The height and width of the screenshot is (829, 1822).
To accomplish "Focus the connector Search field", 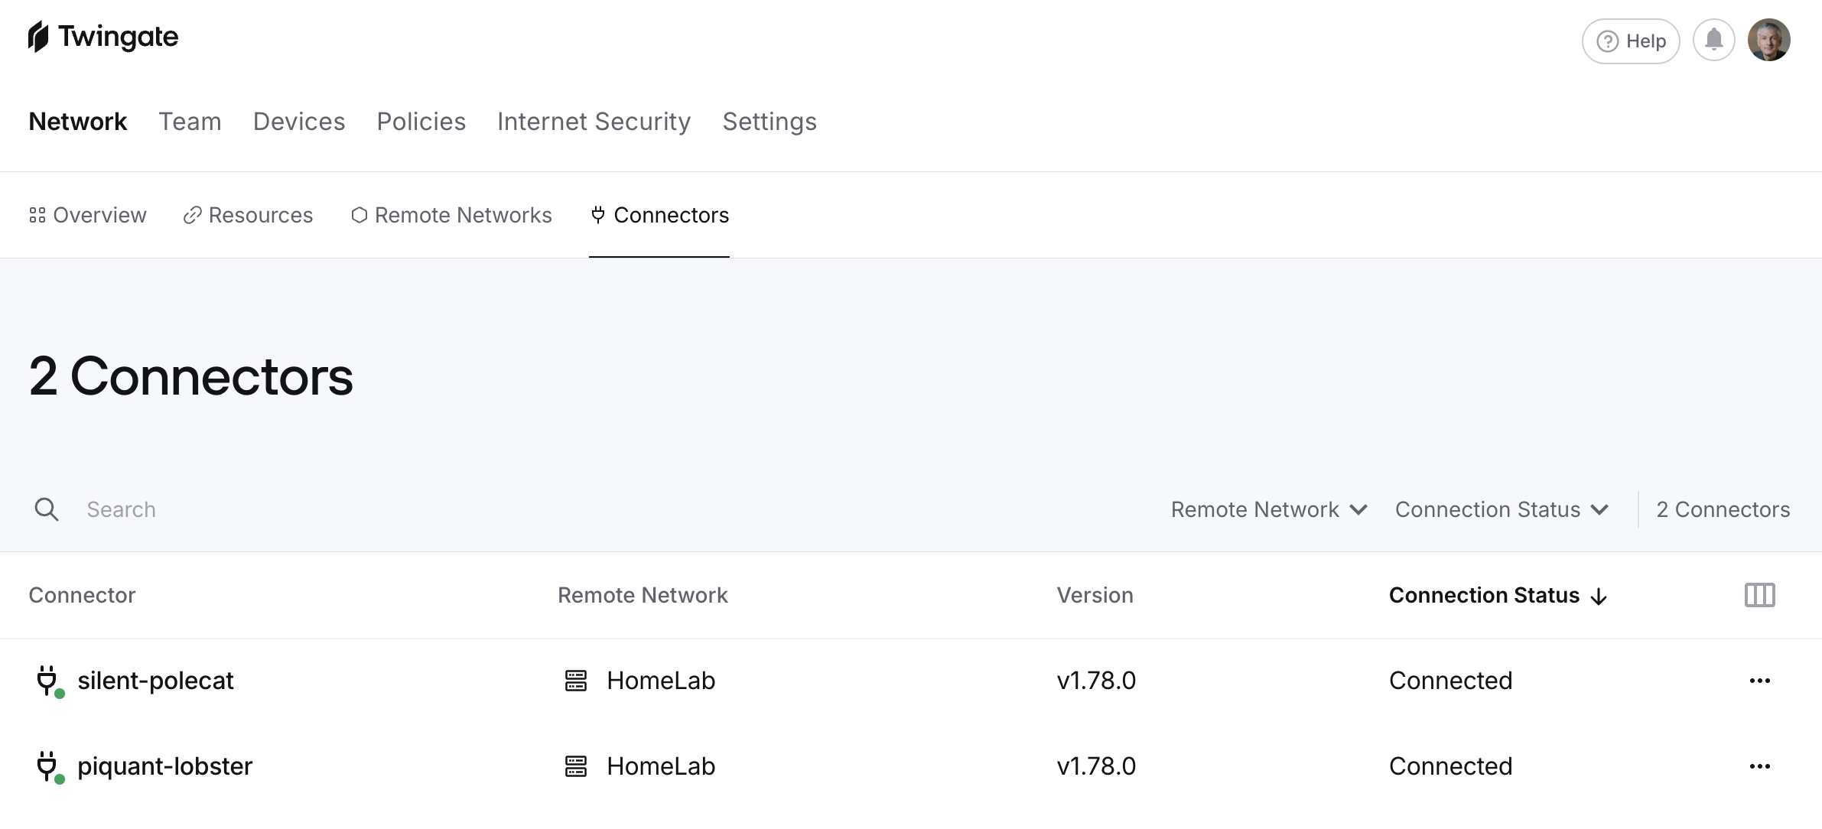I will pyautogui.click(x=306, y=509).
